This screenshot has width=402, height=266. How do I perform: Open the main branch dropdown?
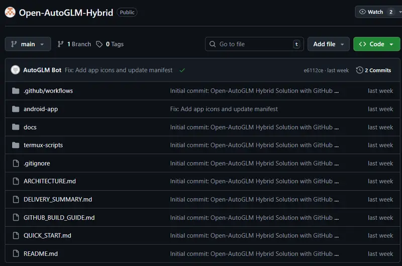pos(28,44)
